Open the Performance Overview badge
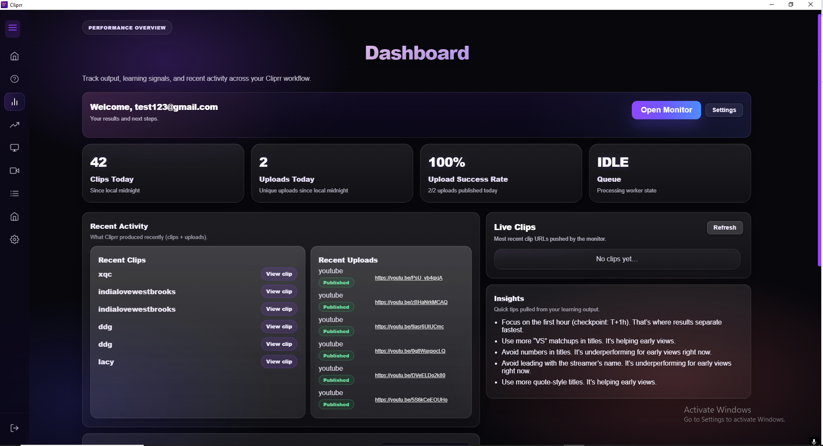Viewport: 823px width, 446px height. point(127,27)
